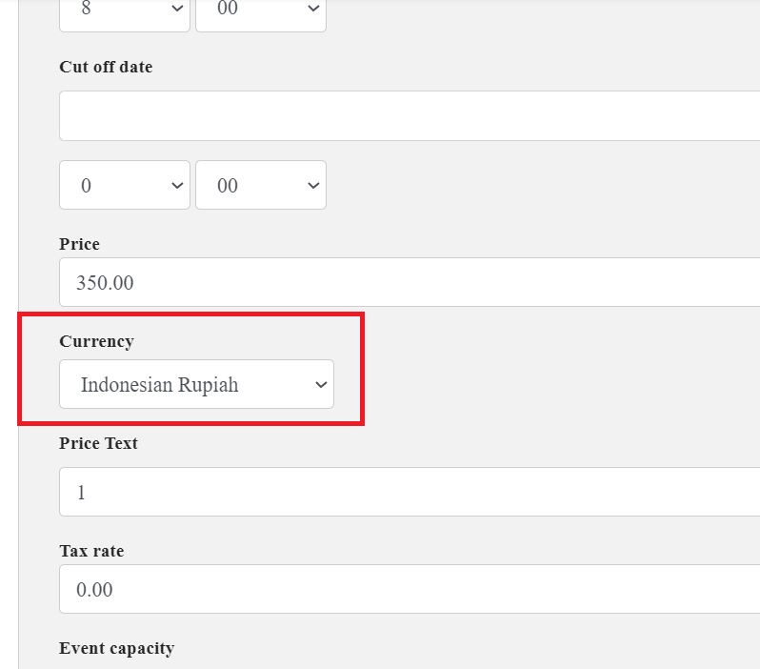Open the cut off hour dropdown showing 0
This screenshot has width=760, height=669.
(124, 185)
